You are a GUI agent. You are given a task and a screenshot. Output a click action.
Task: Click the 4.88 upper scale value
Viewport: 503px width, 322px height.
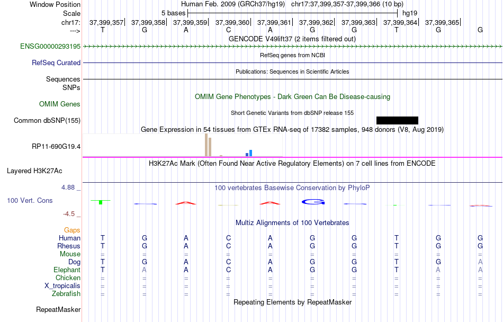click(68, 187)
